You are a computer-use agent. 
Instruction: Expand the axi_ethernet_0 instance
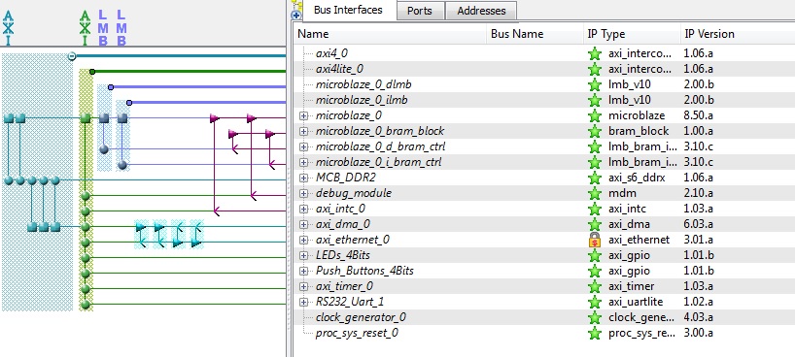303,240
